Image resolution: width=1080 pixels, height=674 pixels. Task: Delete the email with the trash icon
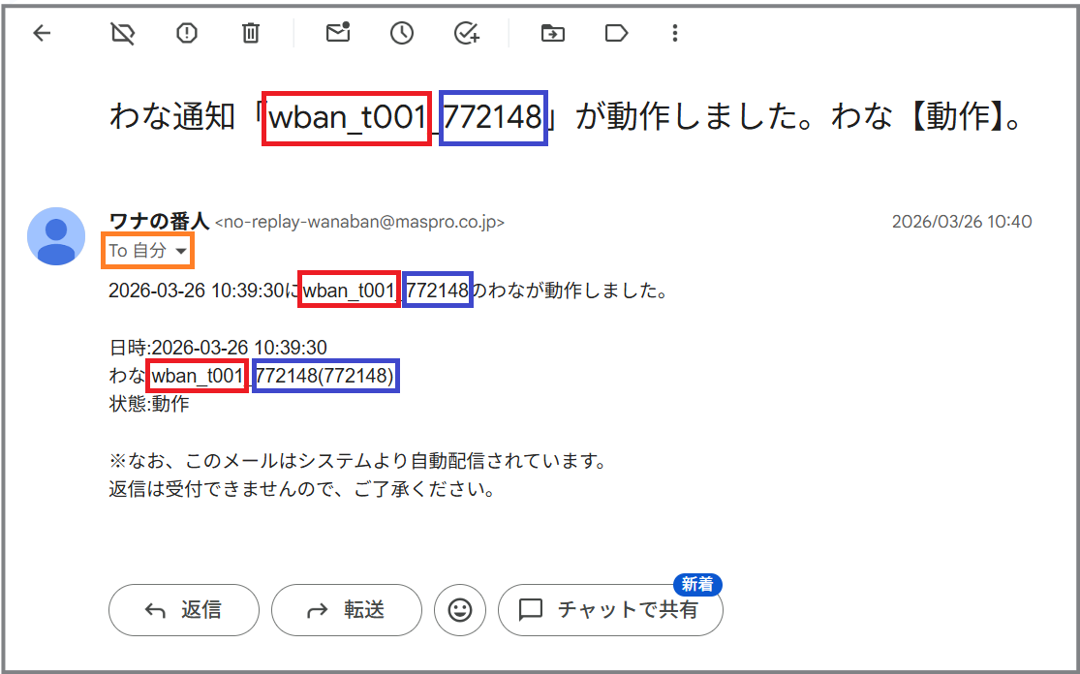pos(250,33)
